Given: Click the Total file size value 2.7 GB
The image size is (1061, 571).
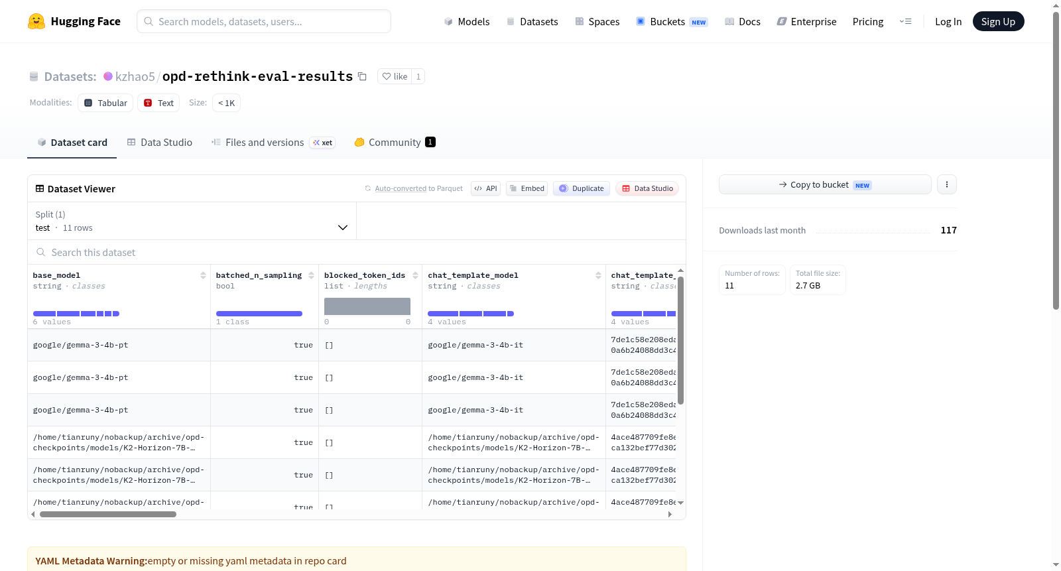Looking at the screenshot, I should [x=808, y=285].
